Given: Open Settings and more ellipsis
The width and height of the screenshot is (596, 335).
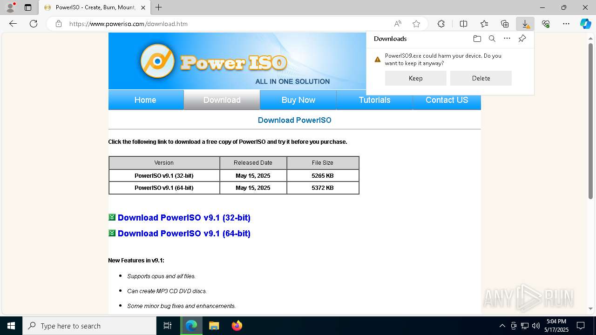Looking at the screenshot, I should (x=566, y=24).
